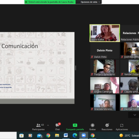Viewport: 139px width, 139px height.
Task: Open the File Explorer folder icon
Action: (57, 135)
